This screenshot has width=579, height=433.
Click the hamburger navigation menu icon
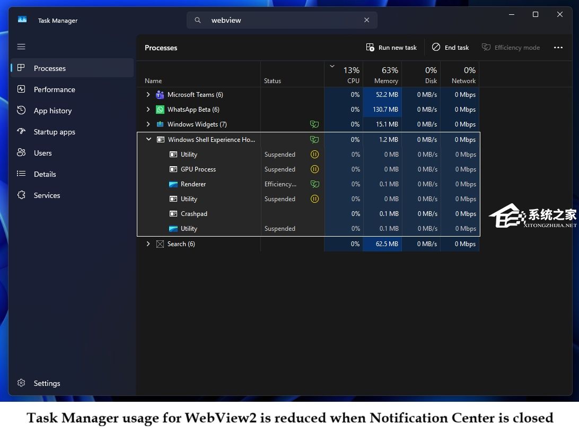[x=21, y=47]
